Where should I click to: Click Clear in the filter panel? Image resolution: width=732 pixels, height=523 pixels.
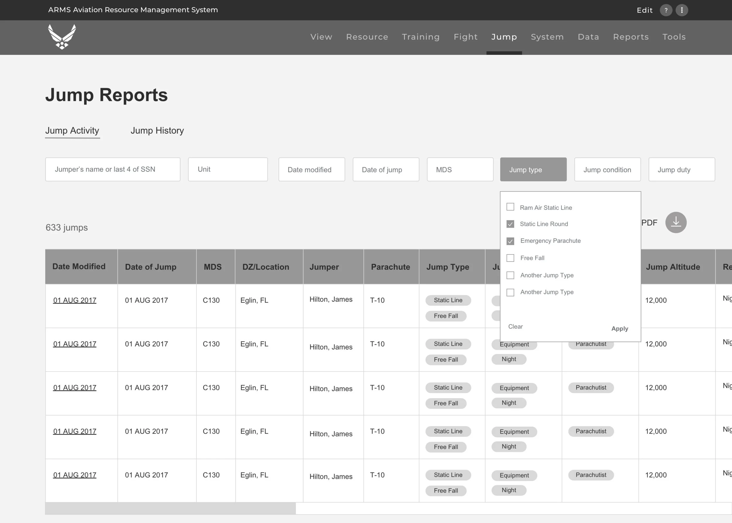tap(515, 326)
